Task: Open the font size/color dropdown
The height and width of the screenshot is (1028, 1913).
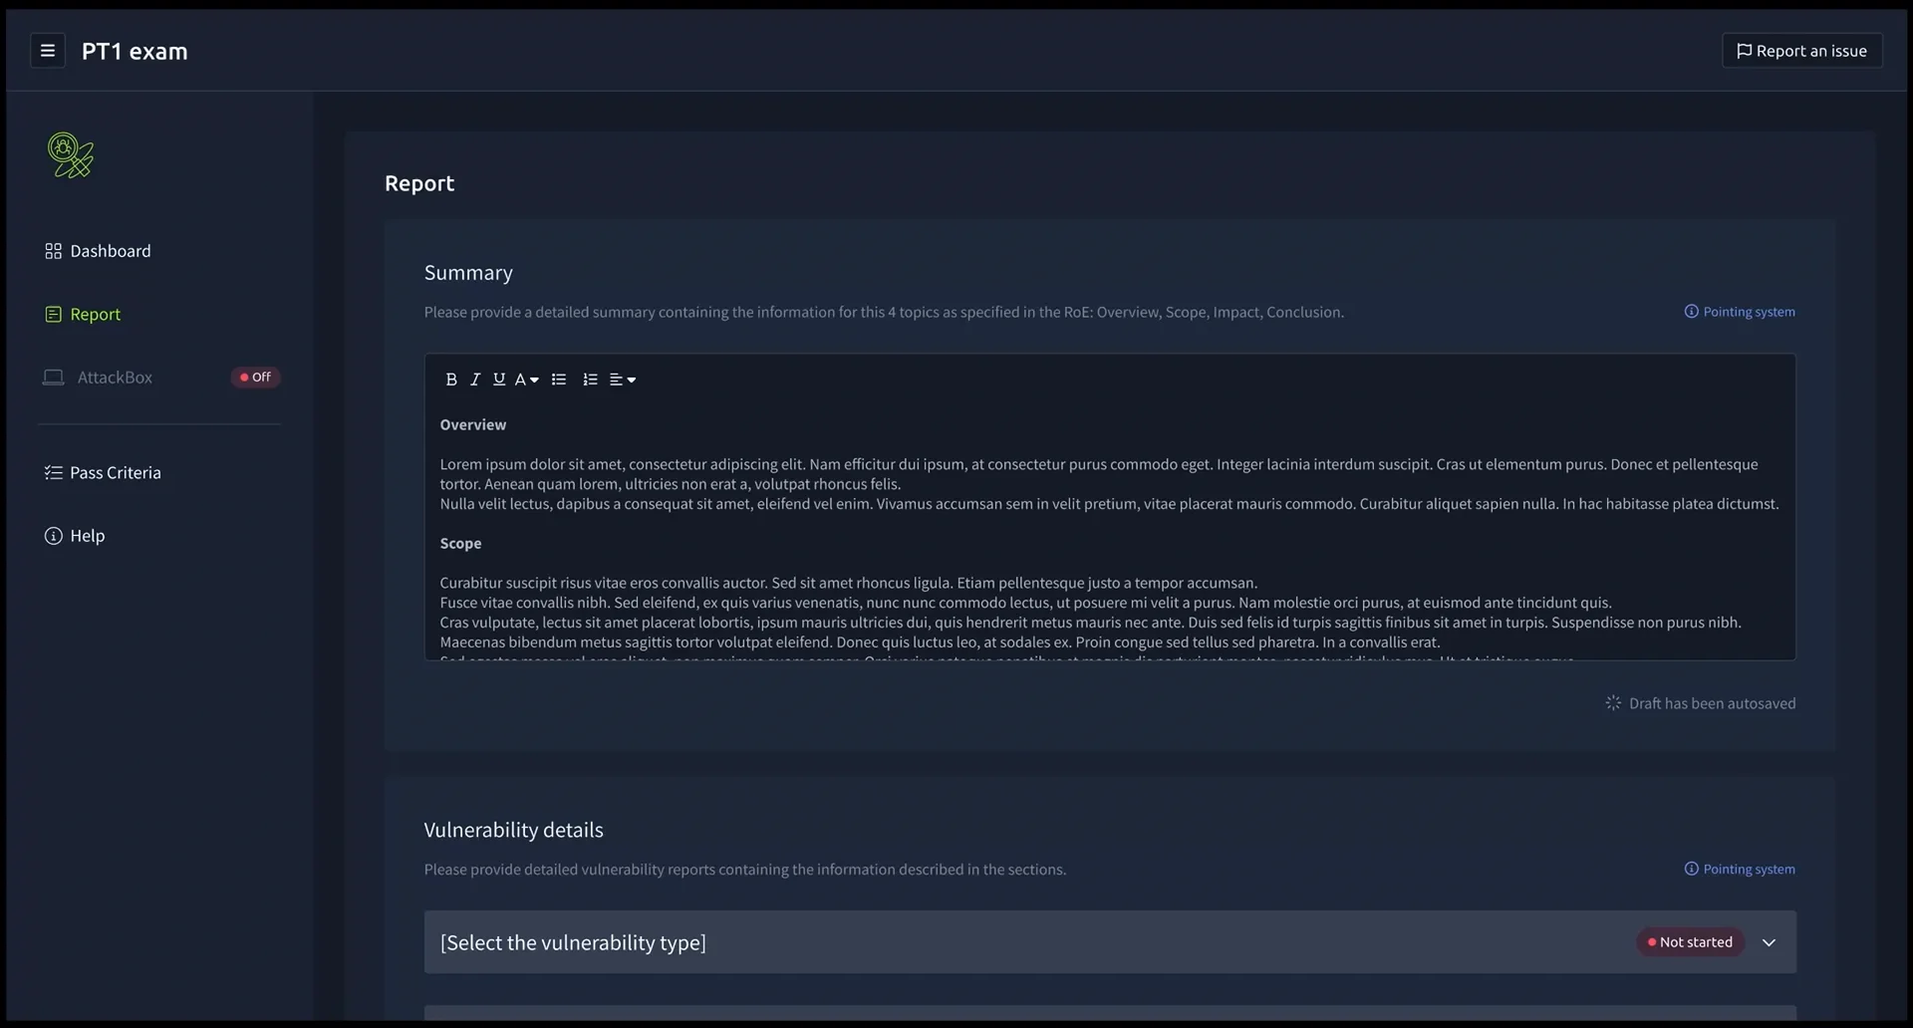Action: click(x=526, y=380)
